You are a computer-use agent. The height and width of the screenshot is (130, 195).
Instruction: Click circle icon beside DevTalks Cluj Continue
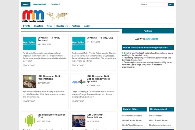coord(73,65)
